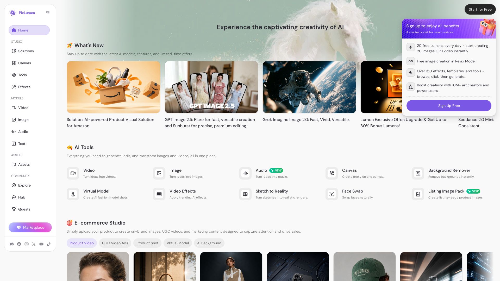Go to Home in the sidebar
Image resolution: width=500 pixels, height=281 pixels.
coord(29,30)
